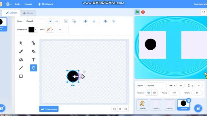Select the Text tool
Image resolution: width=207 pixels, height=116 pixels.
coord(33,60)
